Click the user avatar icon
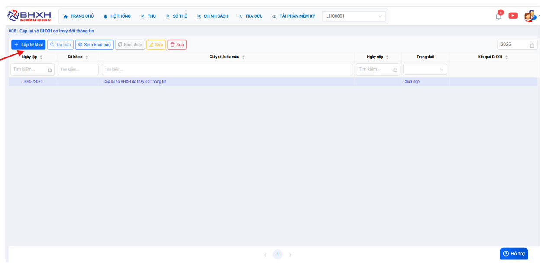This screenshot has width=550, height=268. [x=530, y=16]
